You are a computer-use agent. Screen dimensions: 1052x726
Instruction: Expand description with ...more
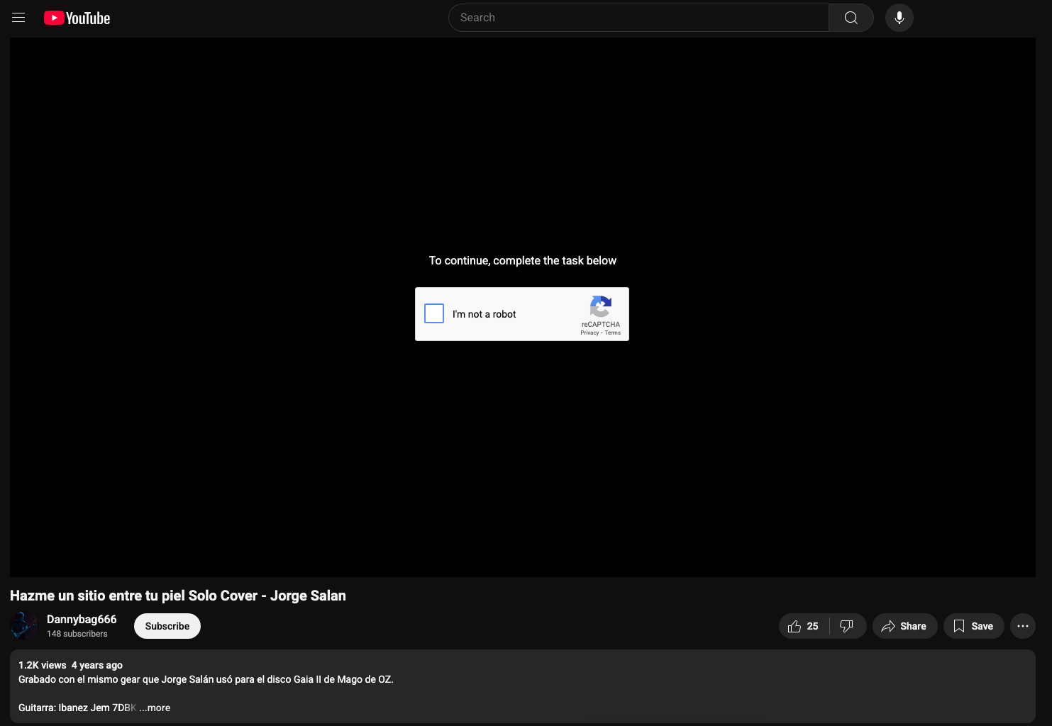(x=155, y=708)
